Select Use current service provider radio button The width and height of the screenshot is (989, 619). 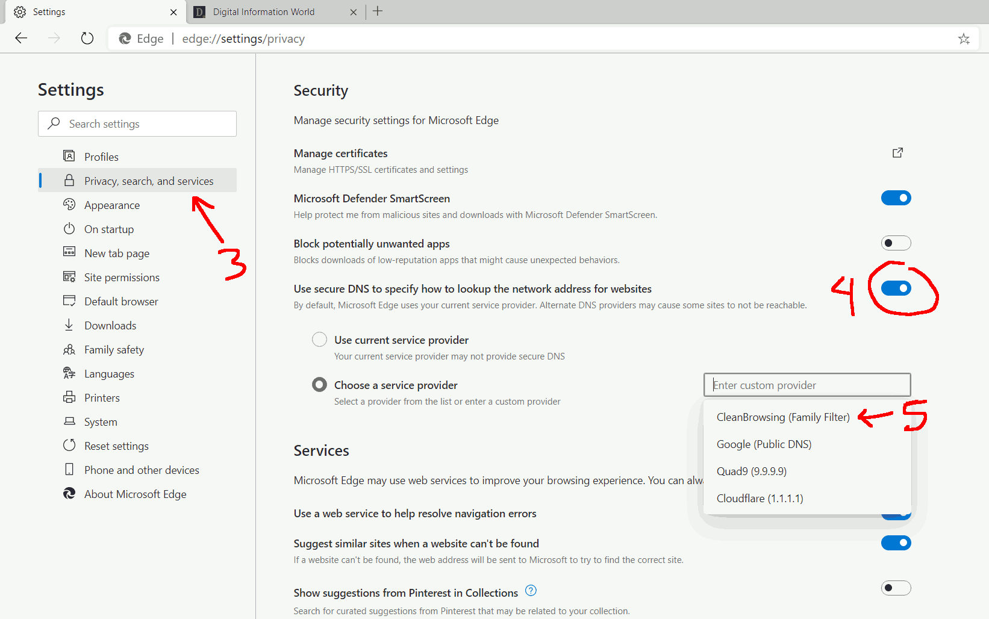(x=319, y=340)
